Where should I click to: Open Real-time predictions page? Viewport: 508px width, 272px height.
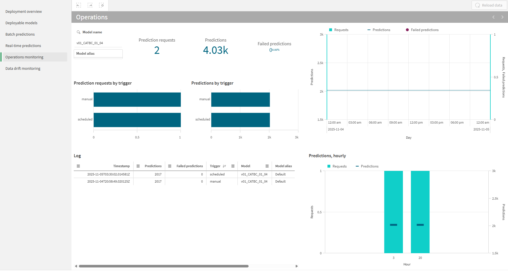pyautogui.click(x=23, y=46)
